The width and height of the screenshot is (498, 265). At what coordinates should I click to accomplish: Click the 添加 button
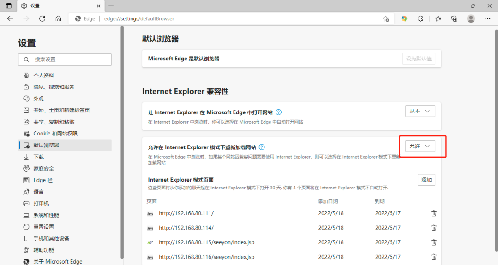point(426,180)
